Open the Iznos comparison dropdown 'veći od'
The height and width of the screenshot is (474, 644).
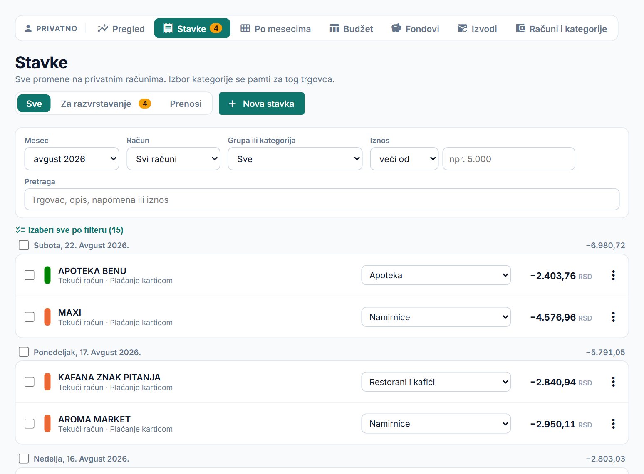click(404, 159)
